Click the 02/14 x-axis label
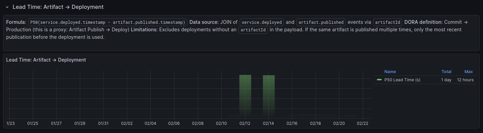This screenshot has height=133, width=483. click(268, 123)
